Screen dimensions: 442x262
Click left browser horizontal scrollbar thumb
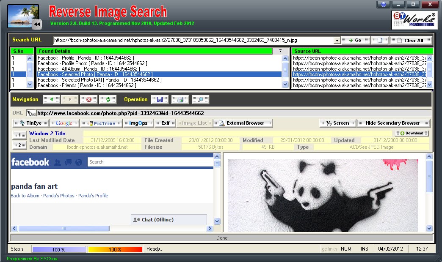pos(64,229)
